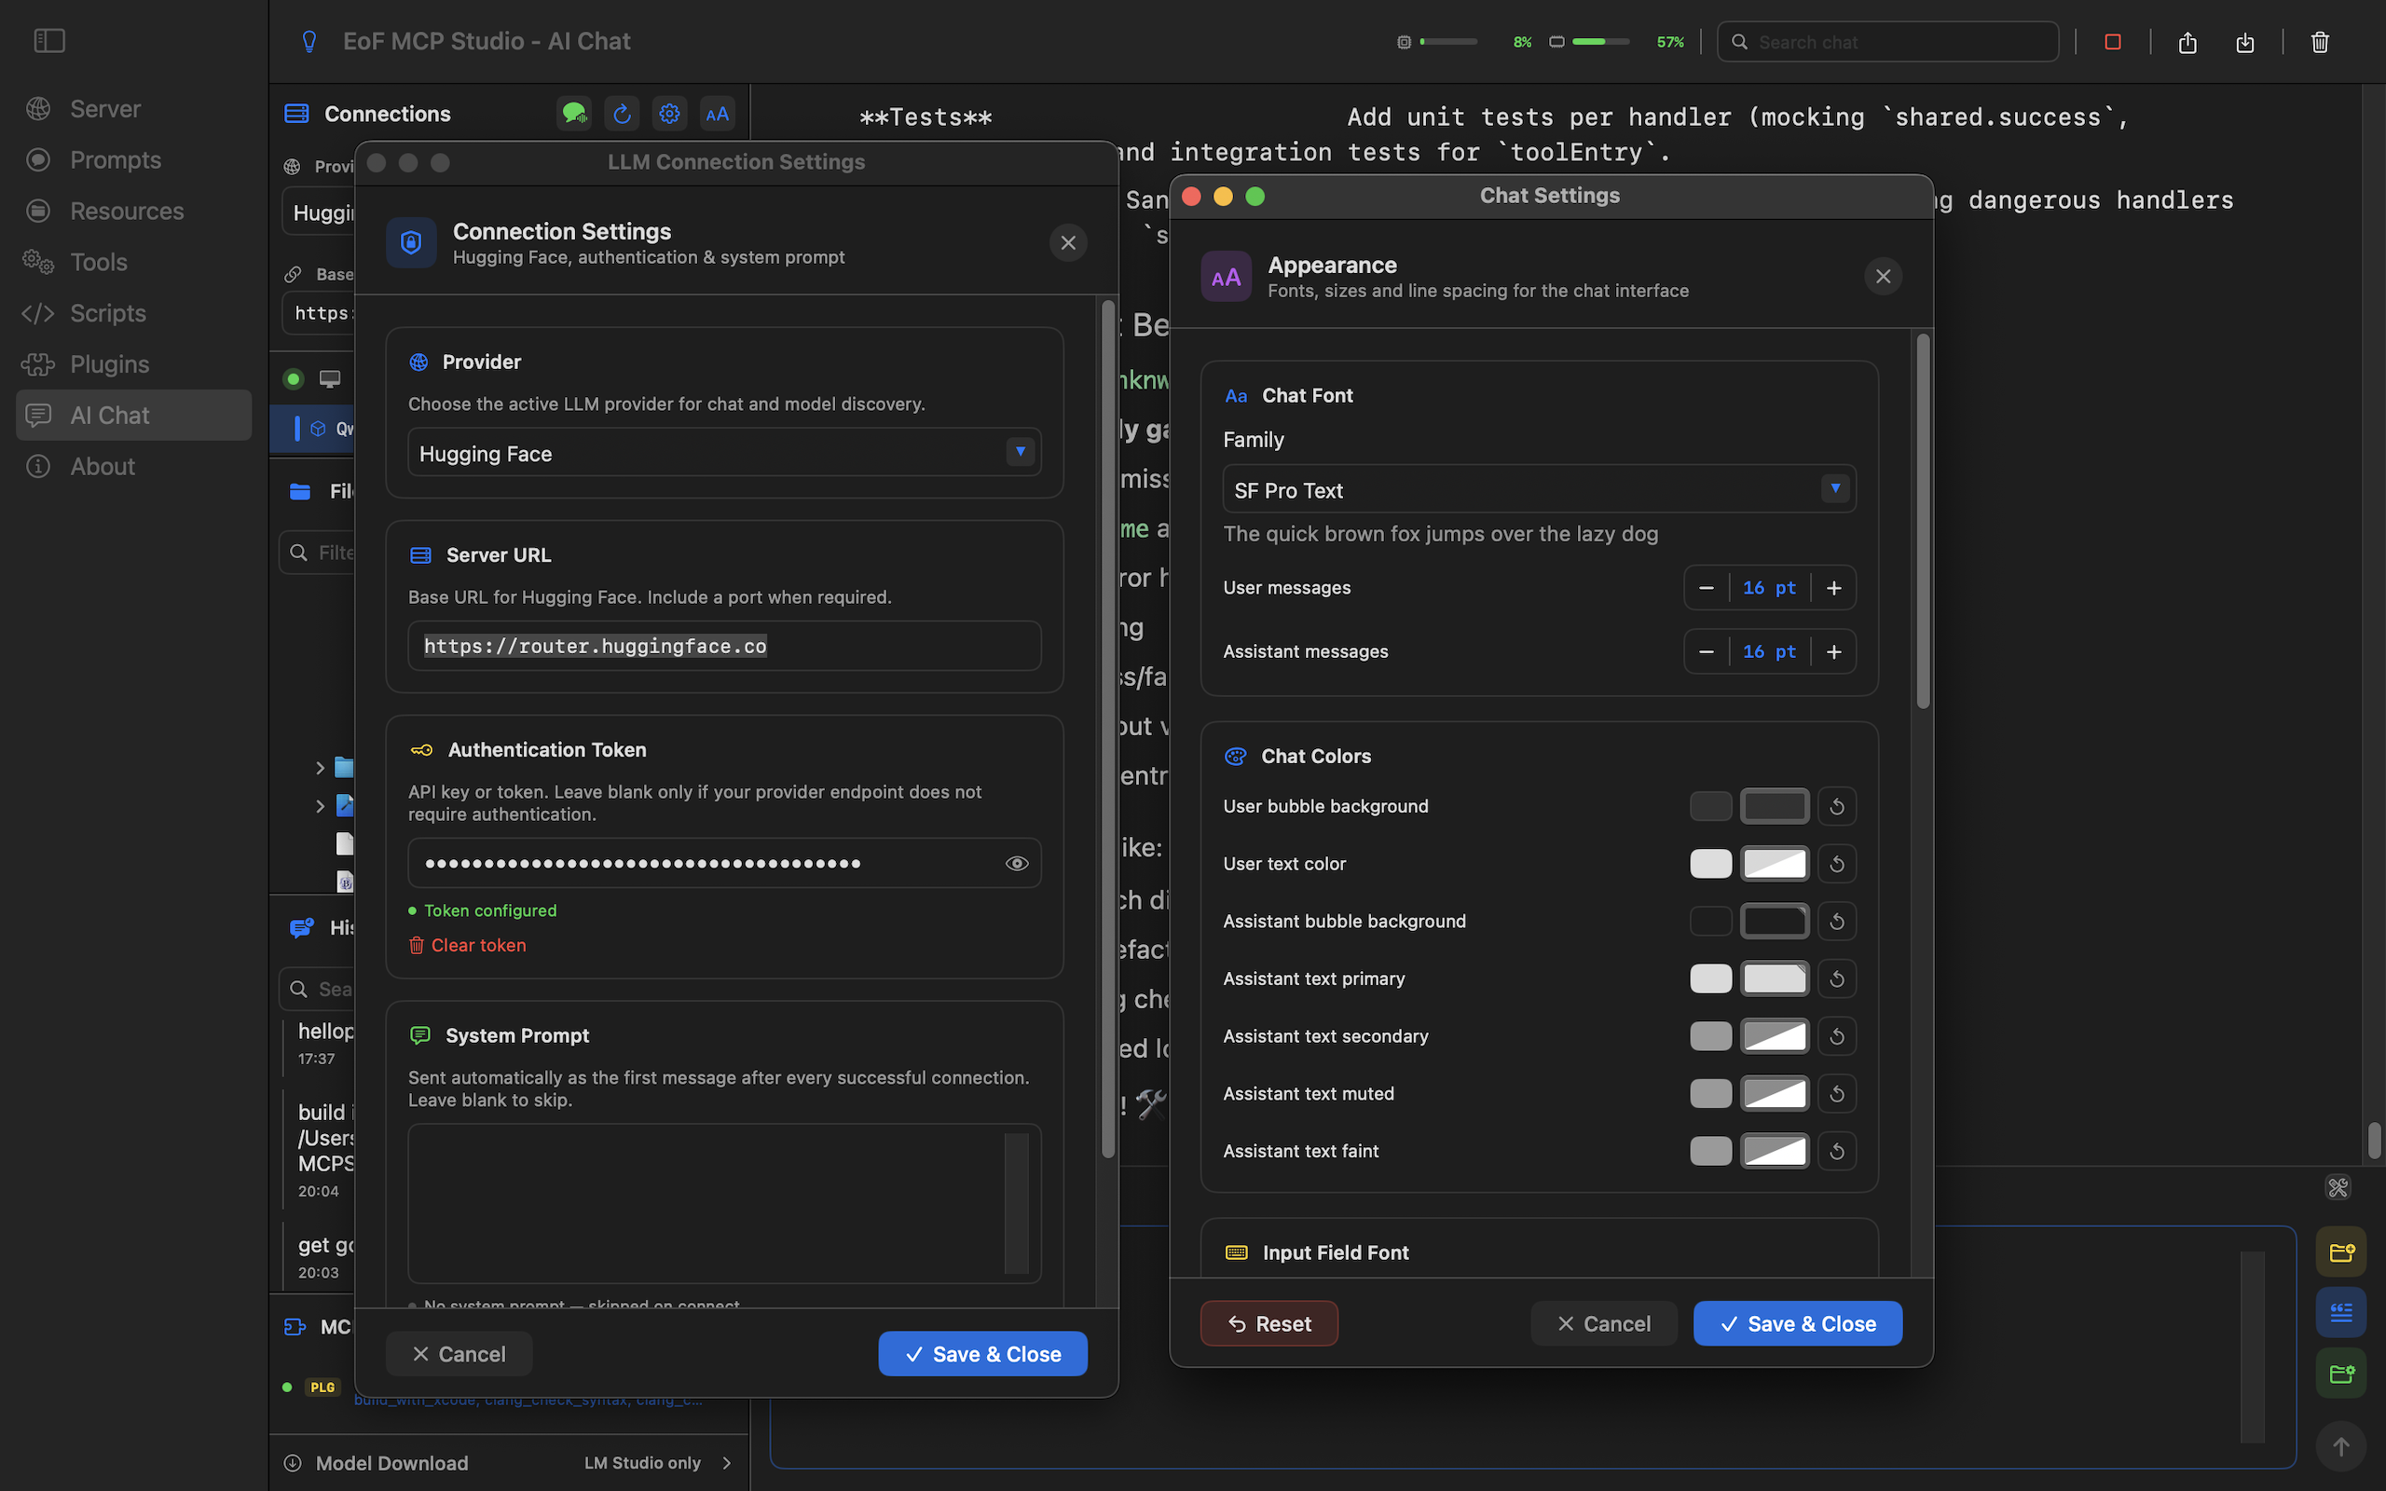The width and height of the screenshot is (2386, 1491).
Task: Select the AI Chat sidebar item
Action: (x=133, y=416)
